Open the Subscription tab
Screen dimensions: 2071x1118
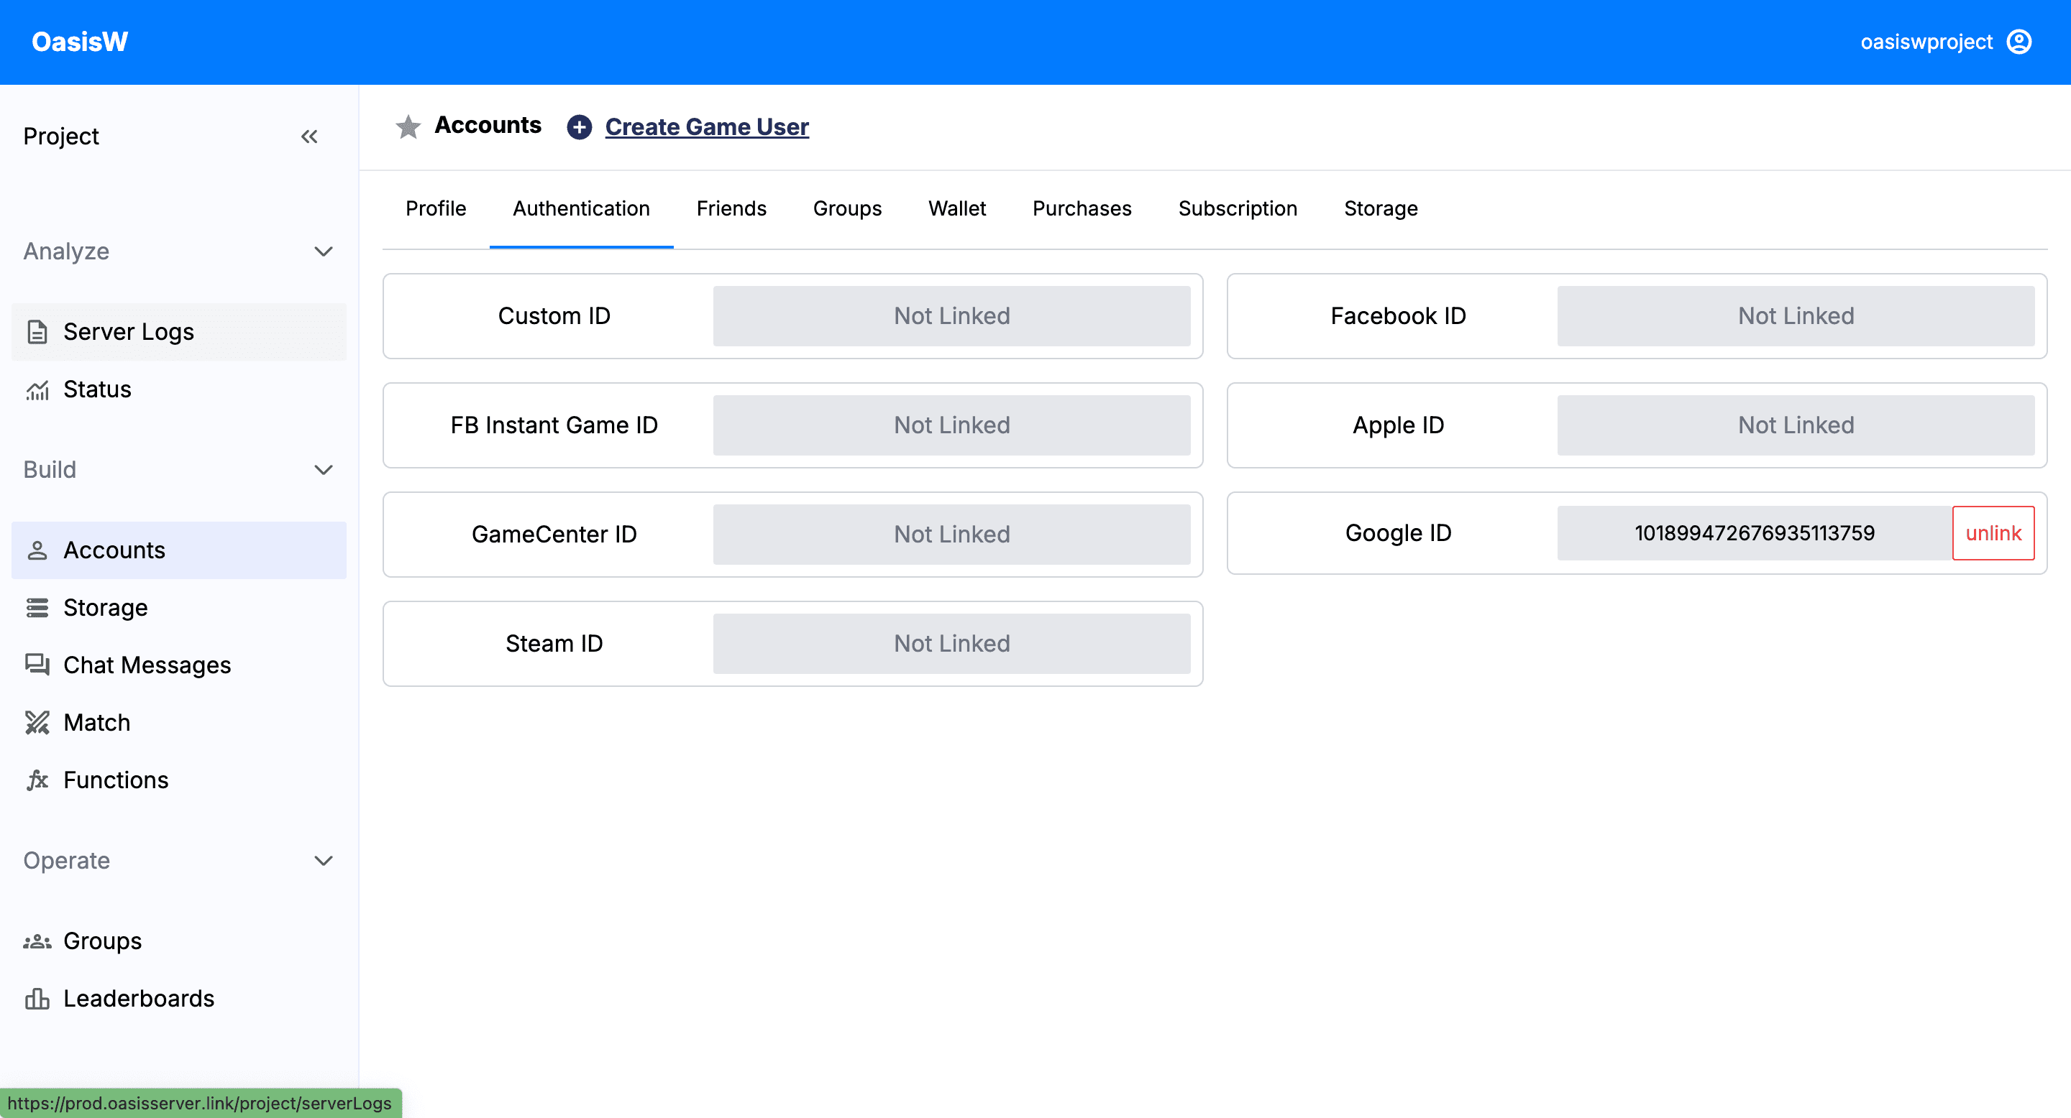1238,209
